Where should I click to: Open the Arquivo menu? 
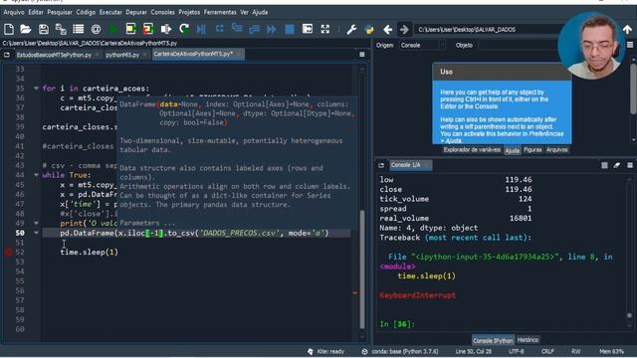14,12
